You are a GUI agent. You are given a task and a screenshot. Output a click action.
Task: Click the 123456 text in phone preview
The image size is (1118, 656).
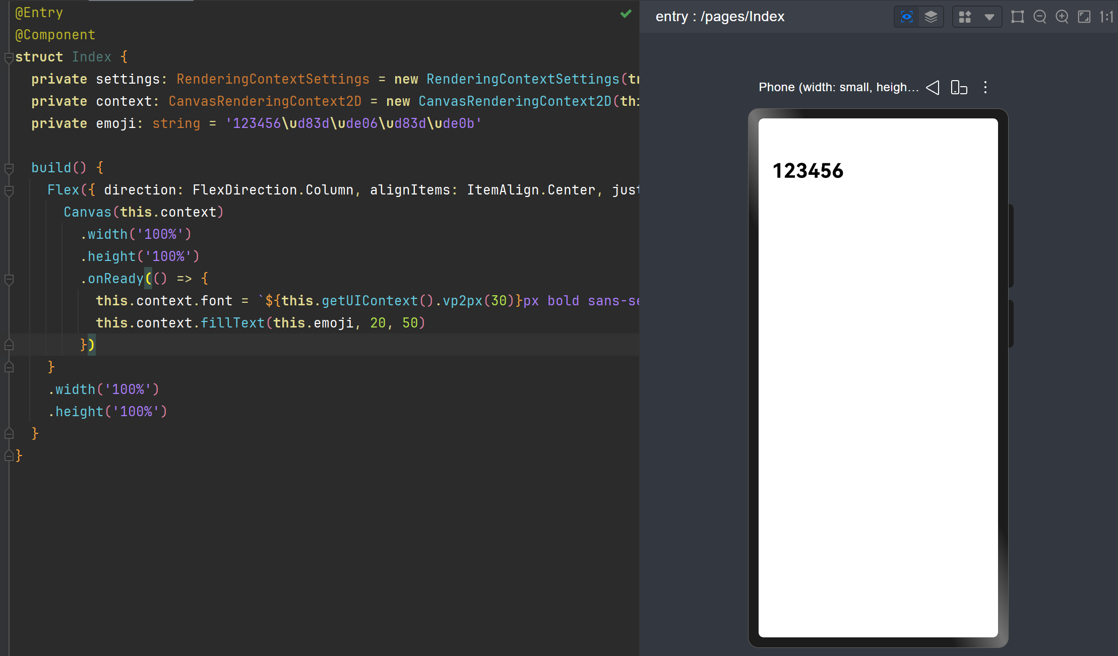point(808,171)
